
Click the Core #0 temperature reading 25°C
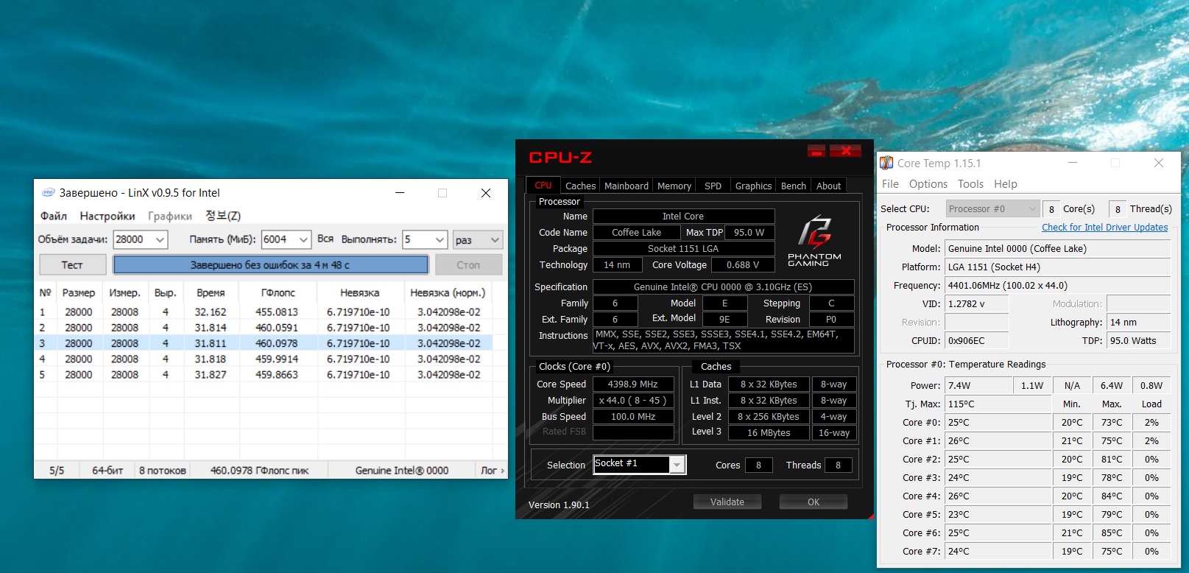(998, 422)
